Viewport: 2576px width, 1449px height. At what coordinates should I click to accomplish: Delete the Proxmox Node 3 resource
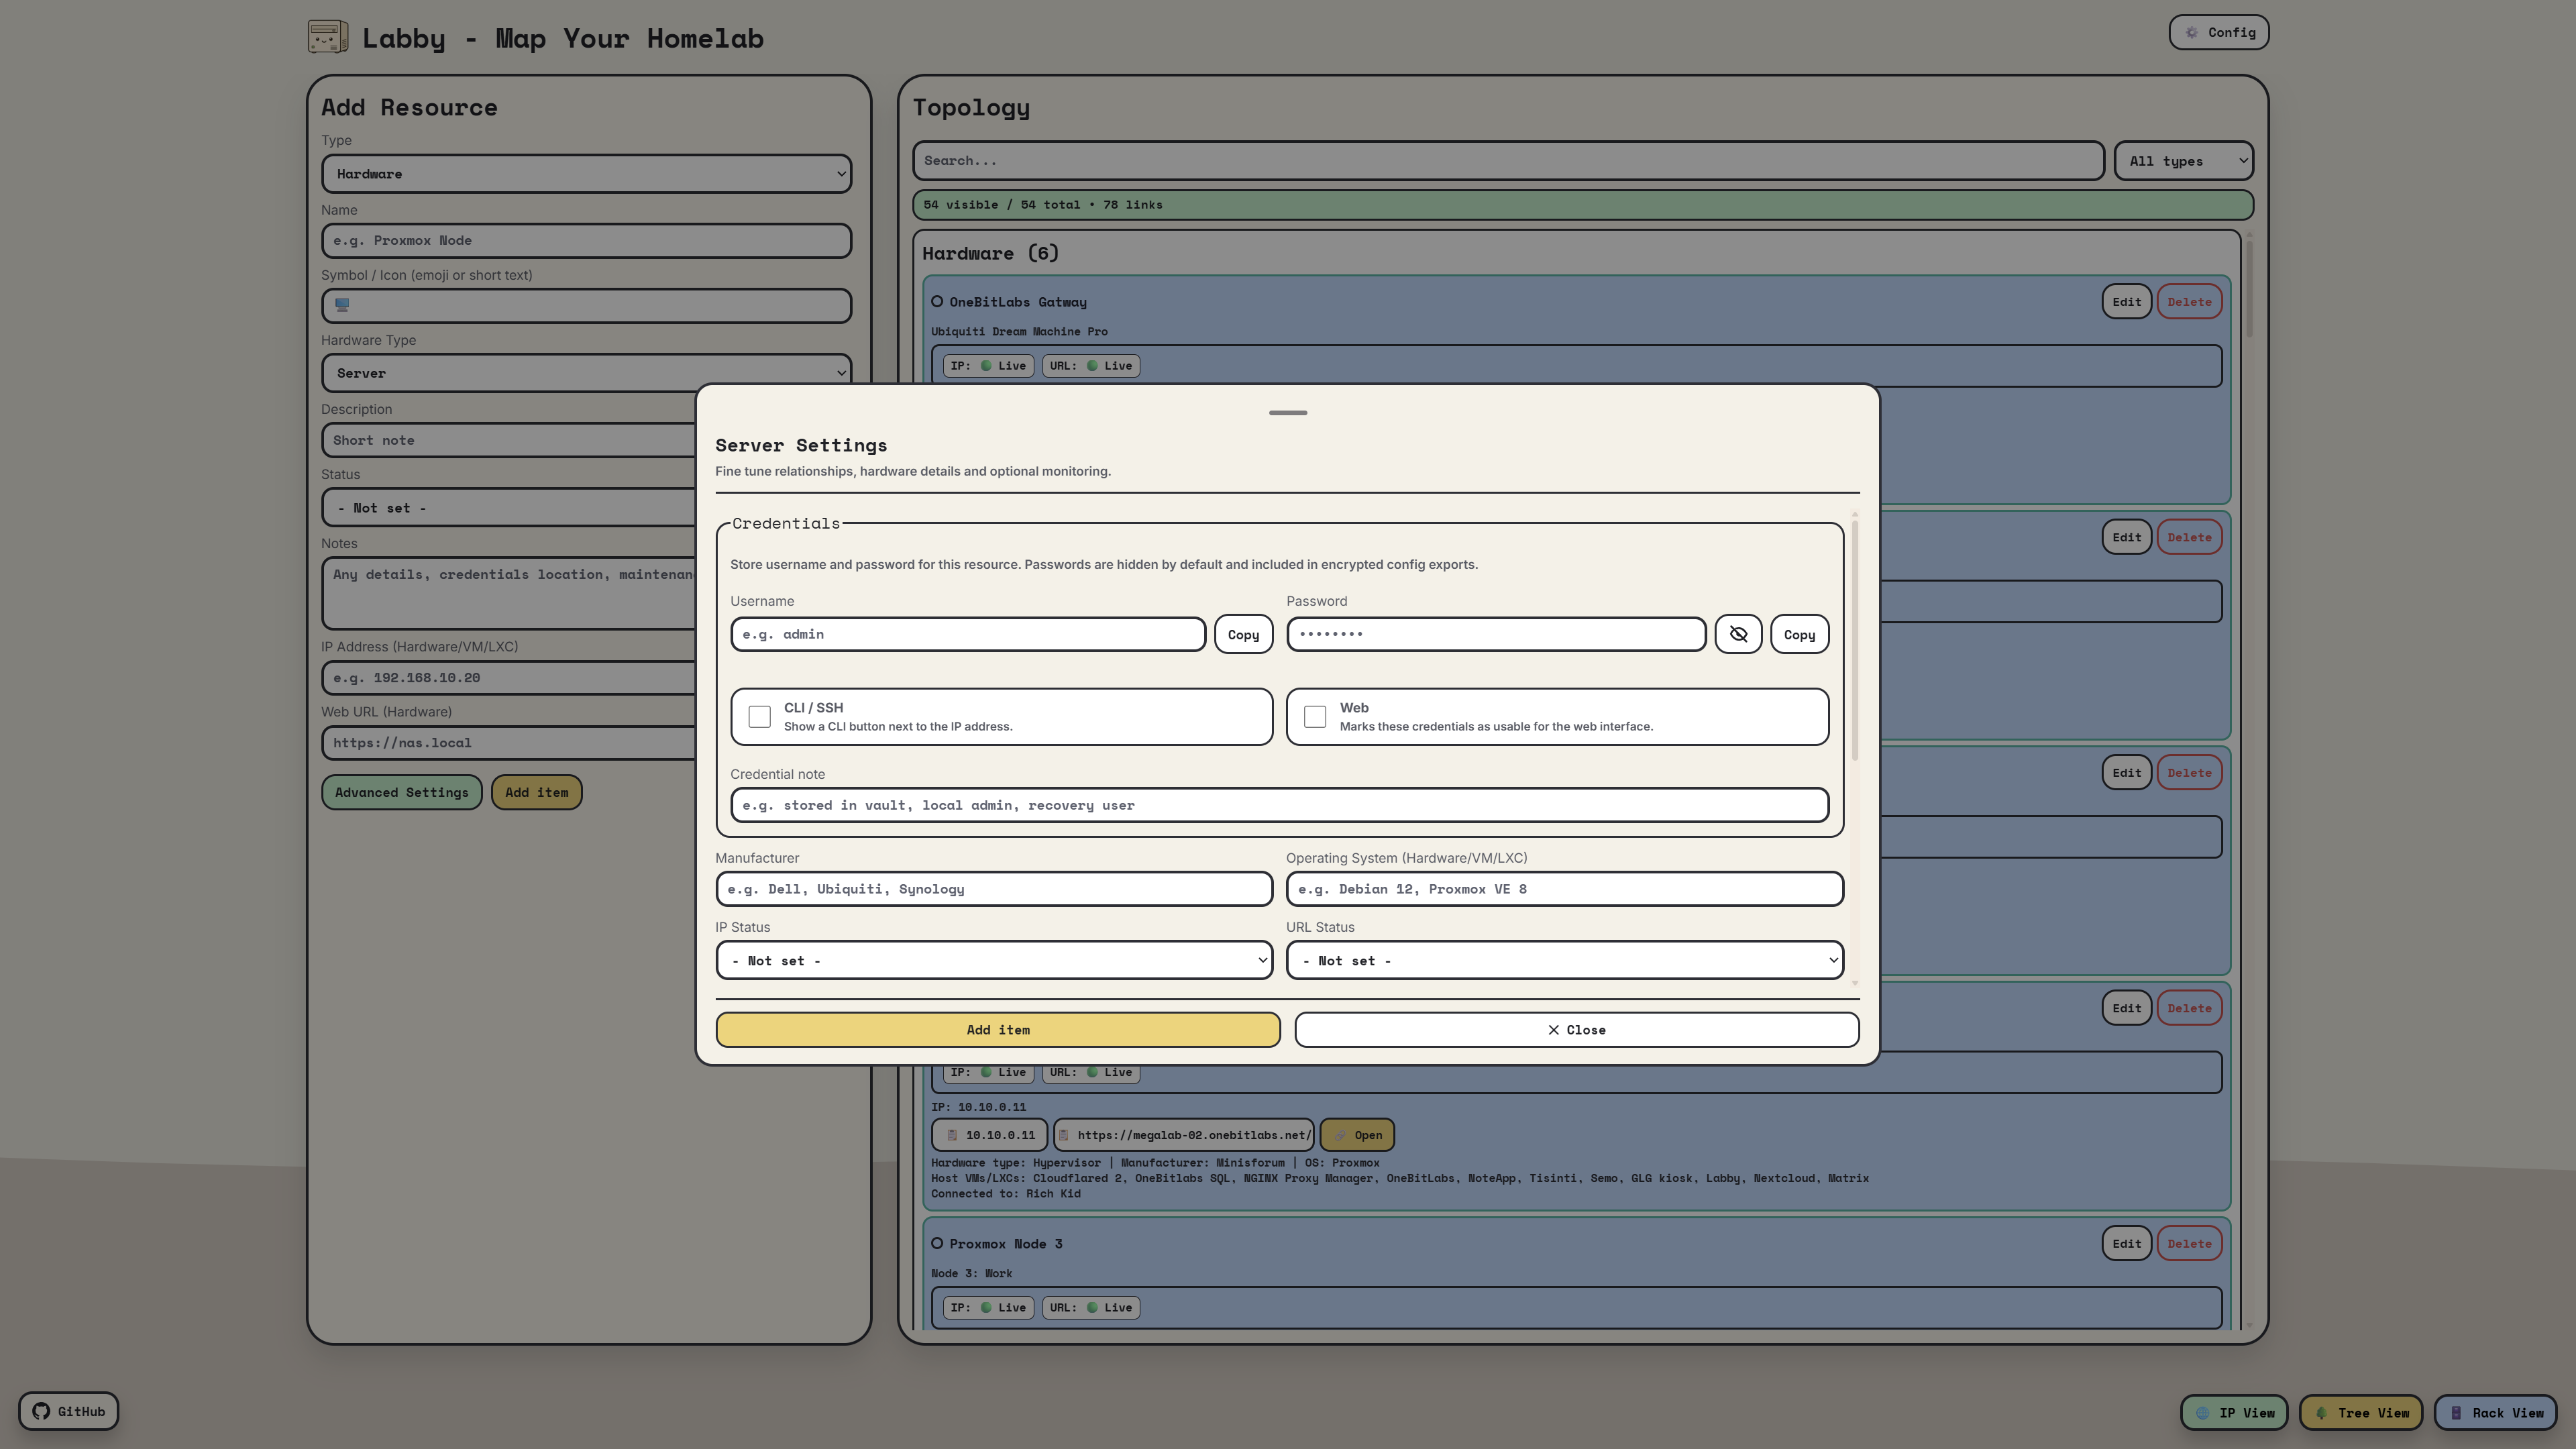pyautogui.click(x=2189, y=1243)
